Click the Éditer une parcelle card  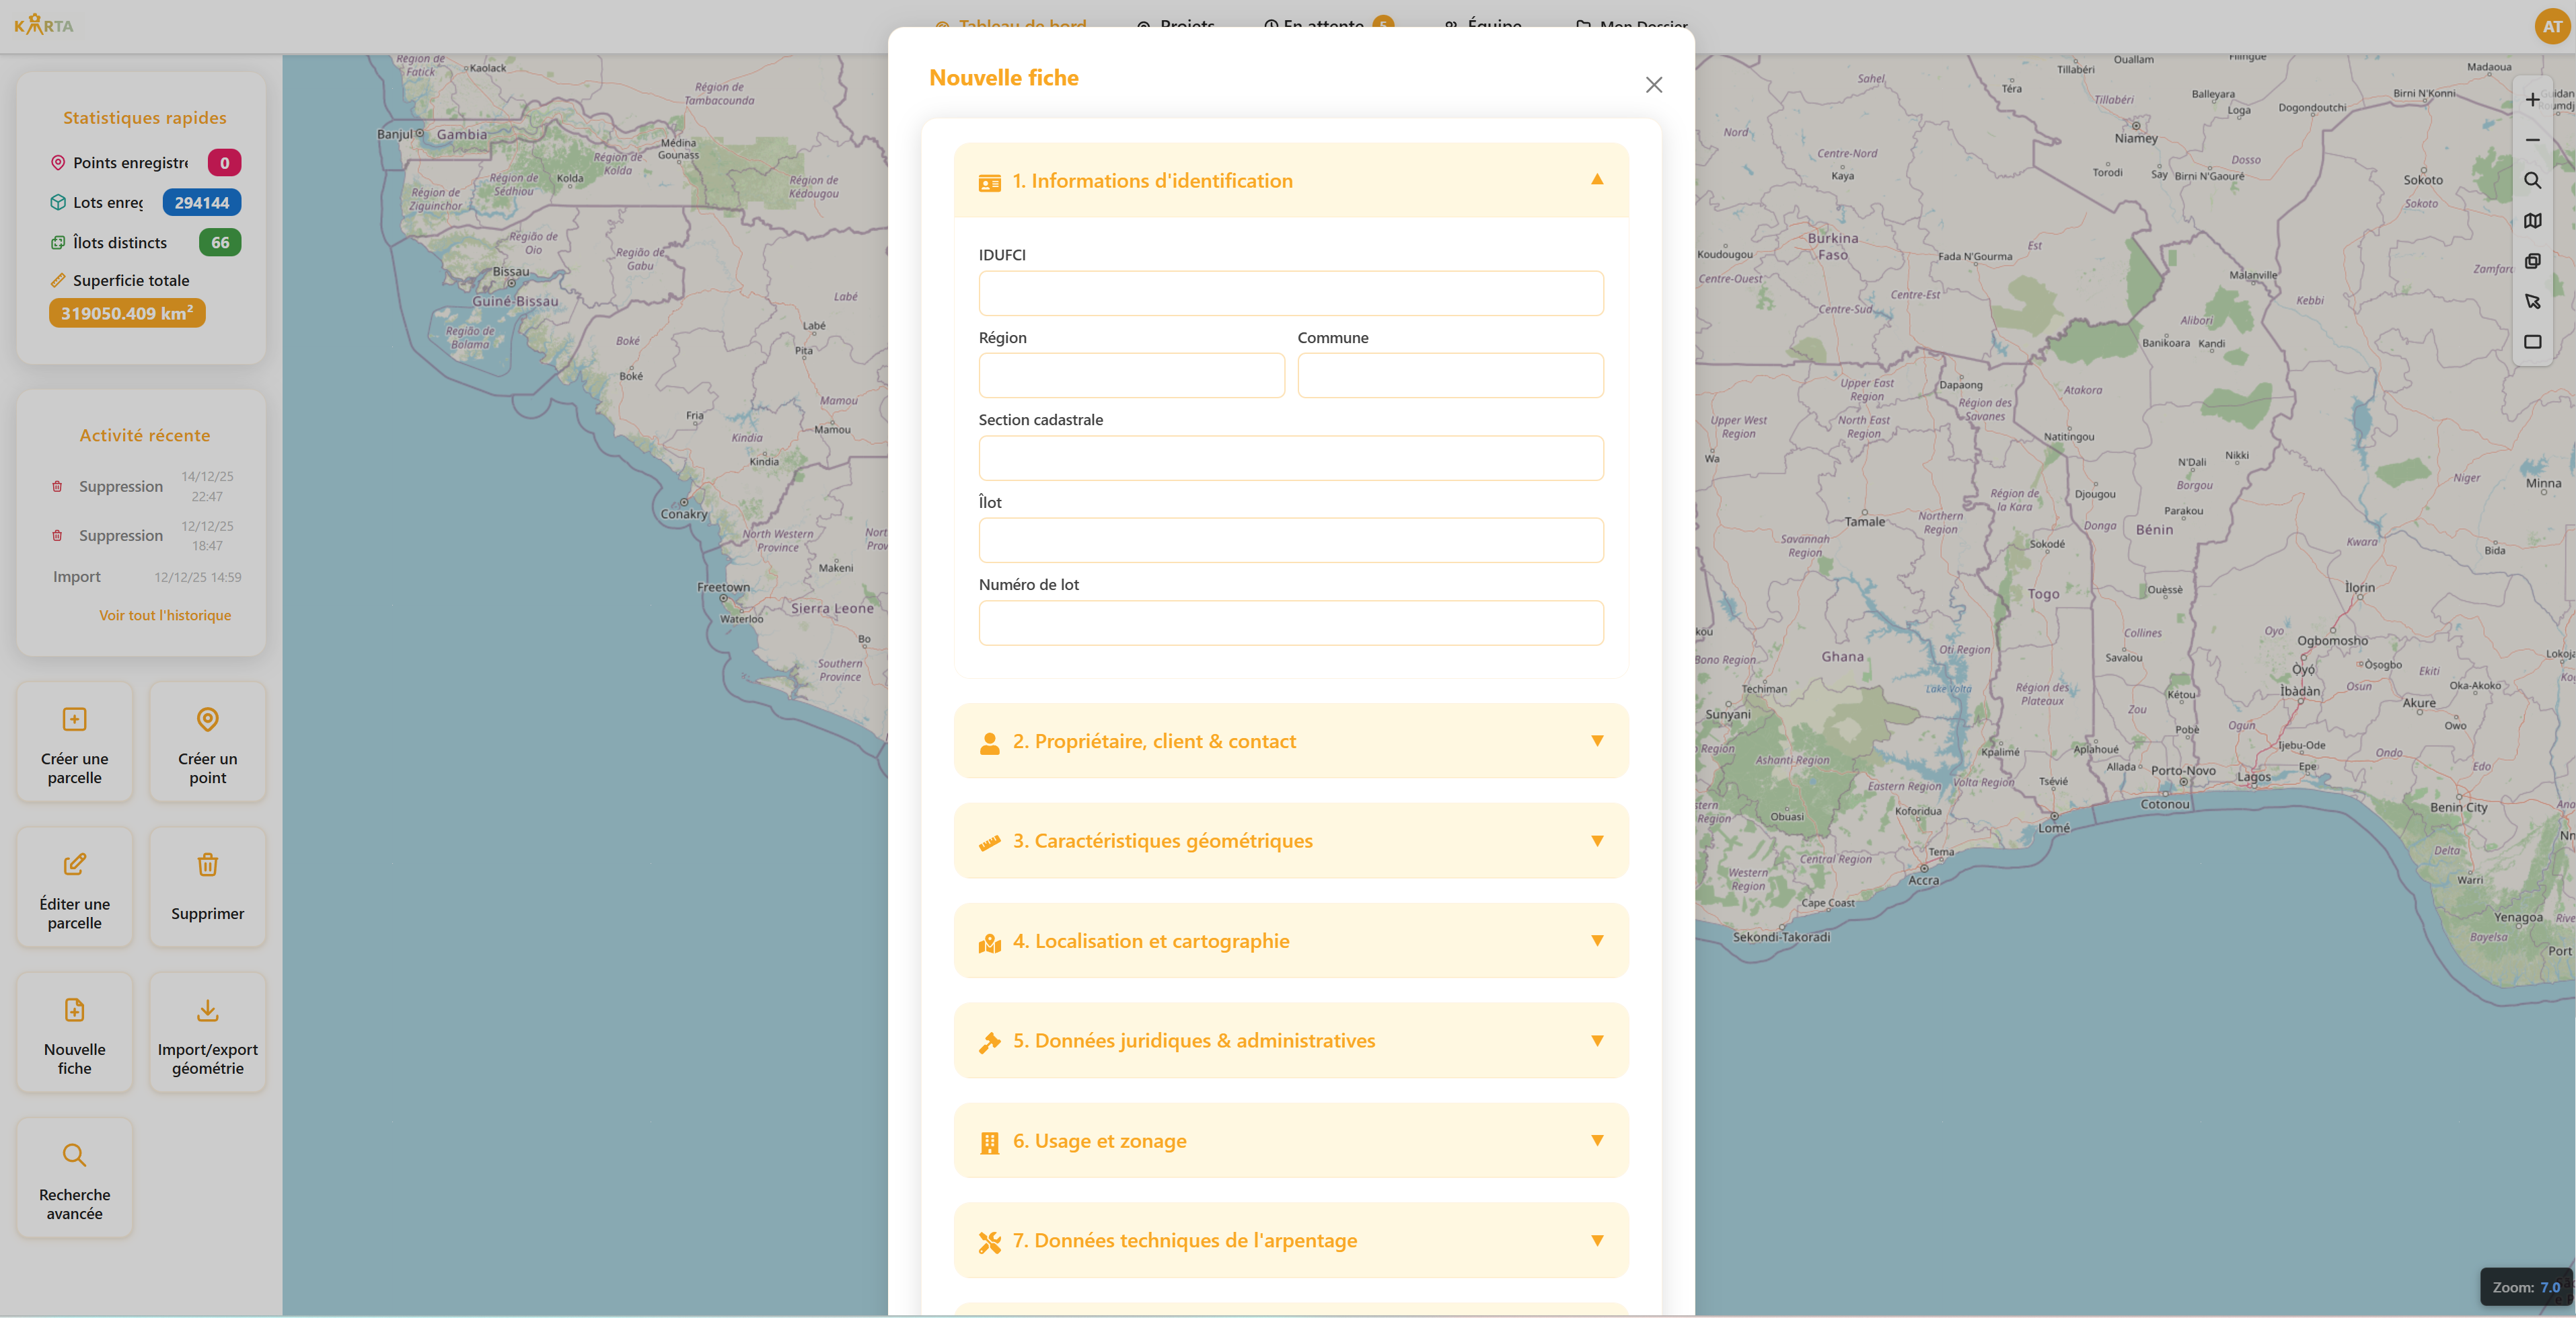point(74,887)
